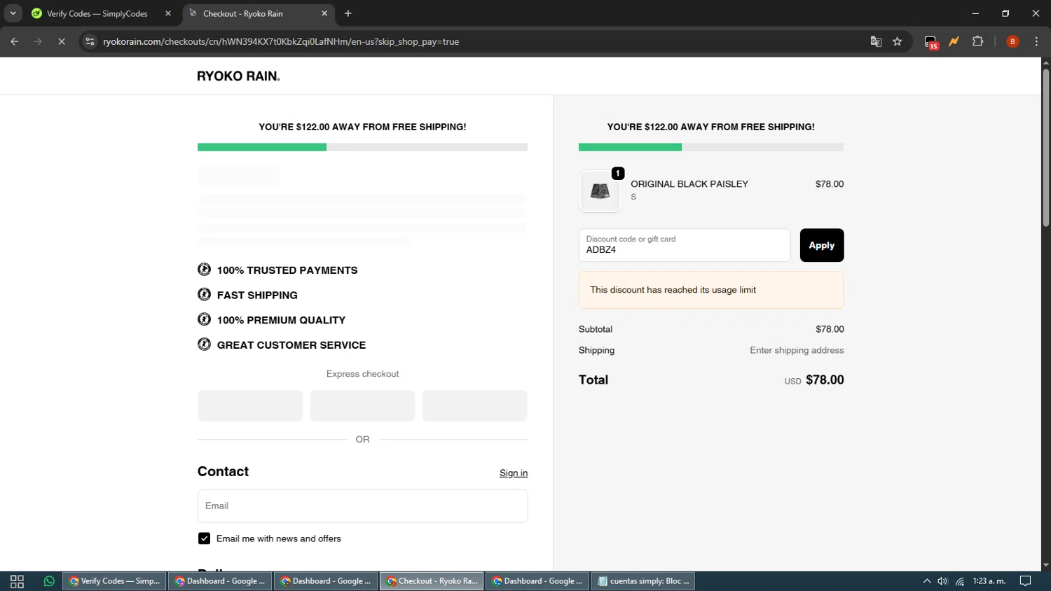The height and width of the screenshot is (591, 1051).
Task: Sign in to your account
Action: 514,473
